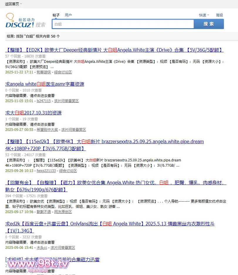
Task: Focus the search keyword input field
Action: 123,24
